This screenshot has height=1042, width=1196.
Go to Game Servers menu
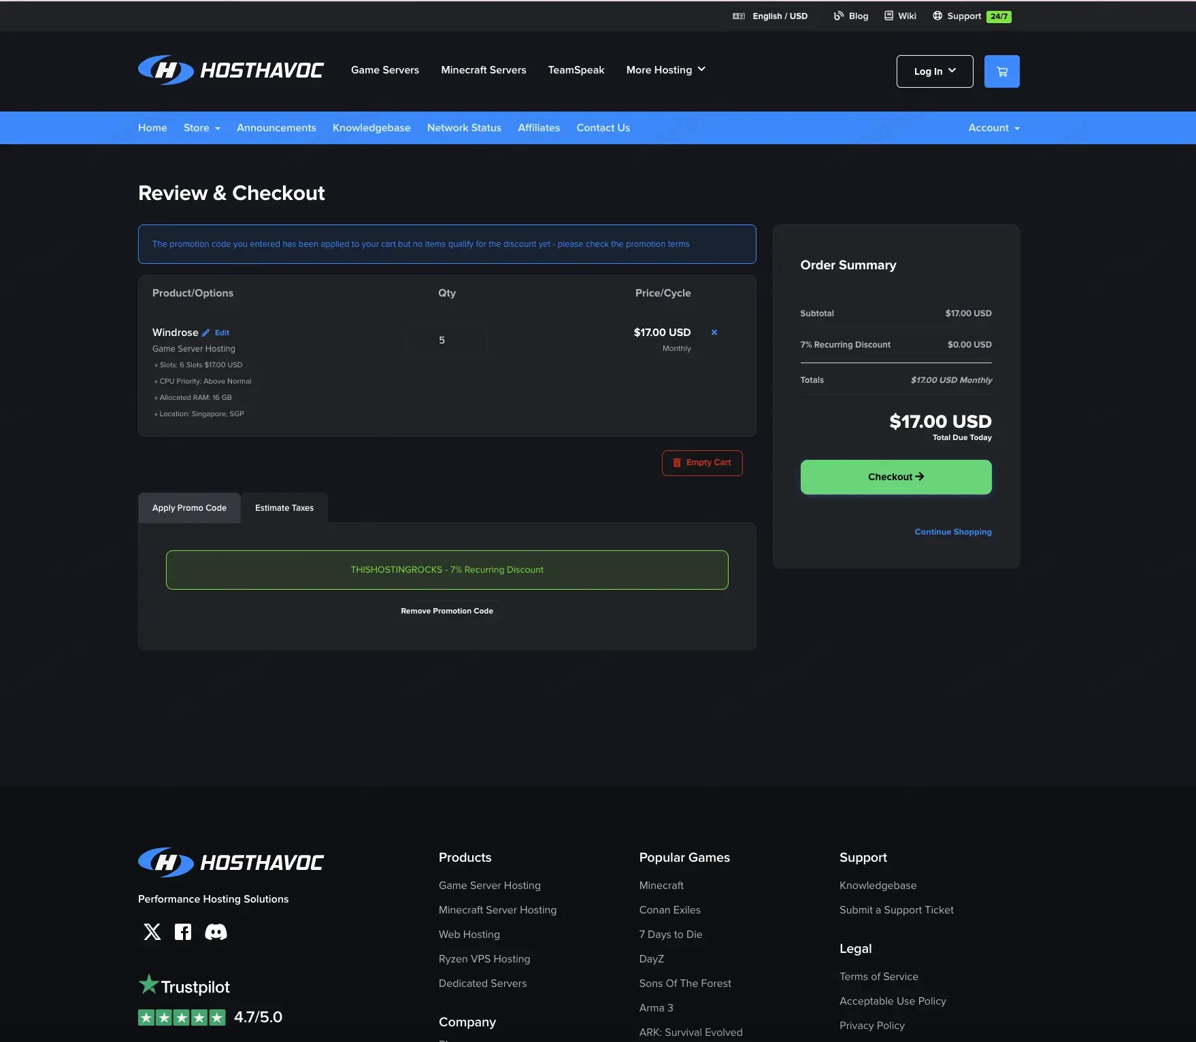pos(385,70)
